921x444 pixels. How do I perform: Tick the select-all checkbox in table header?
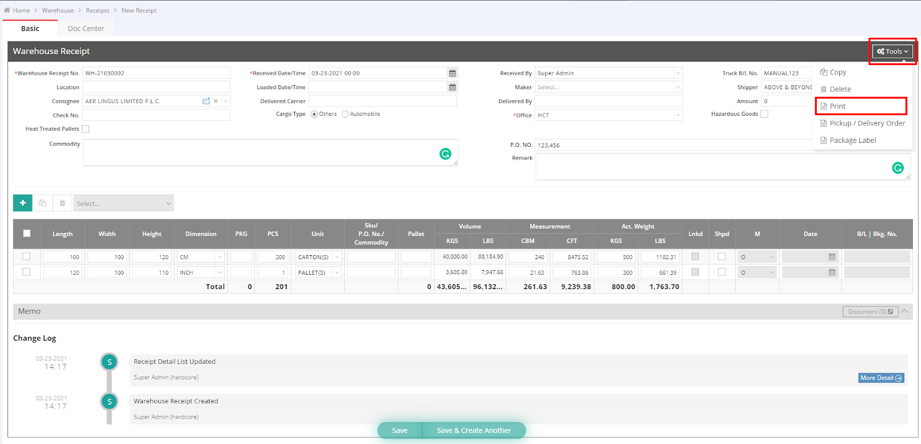coord(26,233)
